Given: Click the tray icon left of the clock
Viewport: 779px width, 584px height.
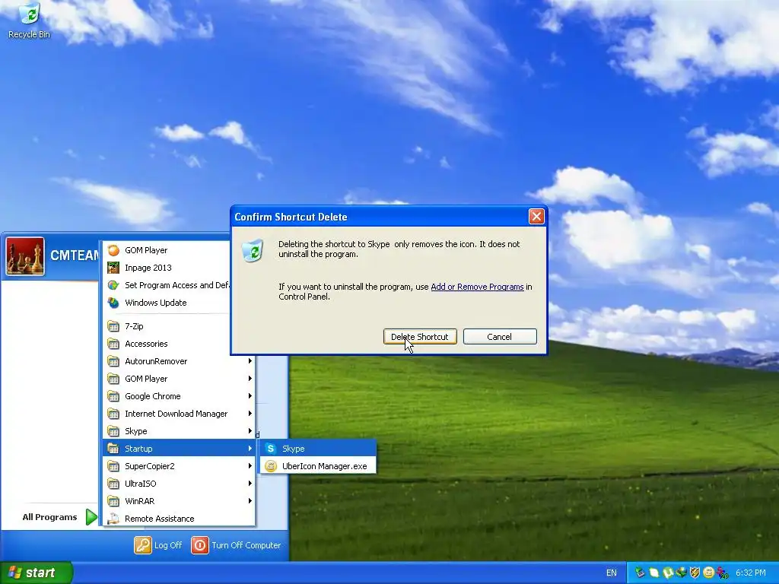Looking at the screenshot, I should tap(723, 573).
